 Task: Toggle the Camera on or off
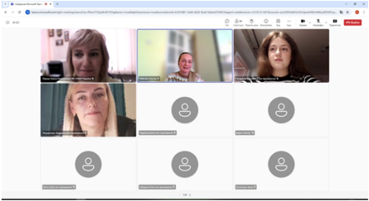coord(303,22)
